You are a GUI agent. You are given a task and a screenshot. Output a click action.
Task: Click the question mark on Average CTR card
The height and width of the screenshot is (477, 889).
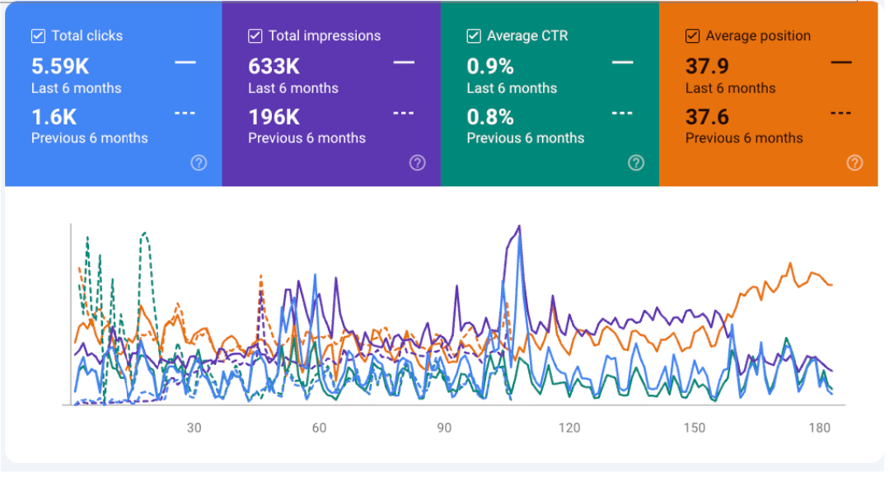click(x=636, y=163)
